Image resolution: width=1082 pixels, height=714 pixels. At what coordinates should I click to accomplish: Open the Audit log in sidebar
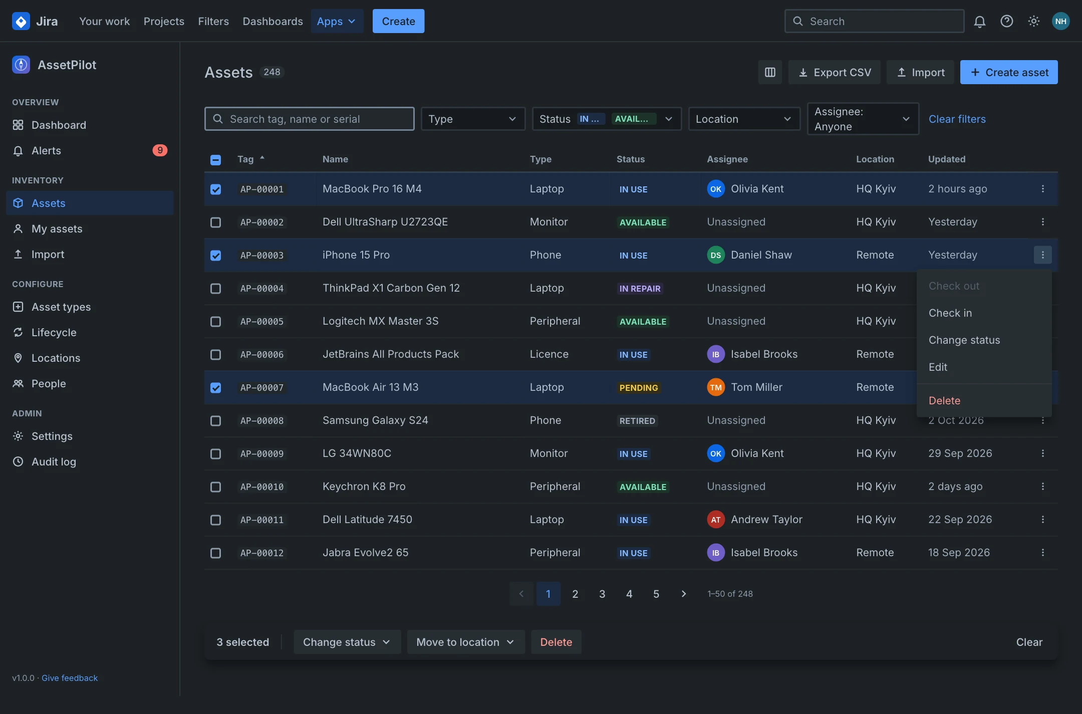click(x=90, y=462)
